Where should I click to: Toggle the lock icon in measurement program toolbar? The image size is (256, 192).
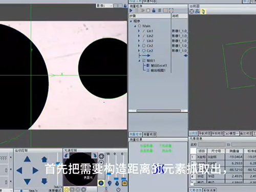tap(154, 11)
